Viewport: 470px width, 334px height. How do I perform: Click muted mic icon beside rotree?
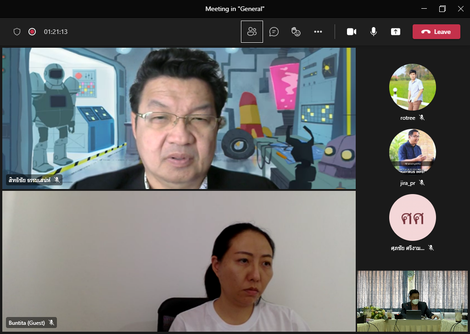[422, 118]
